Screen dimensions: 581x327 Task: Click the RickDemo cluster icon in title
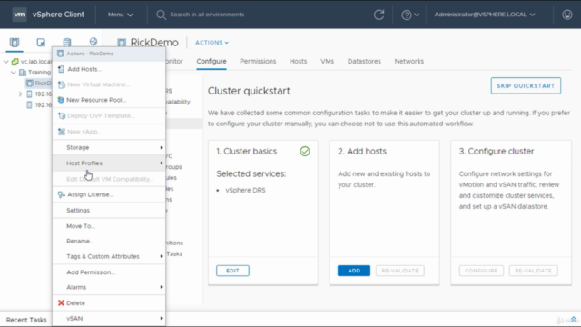click(122, 43)
